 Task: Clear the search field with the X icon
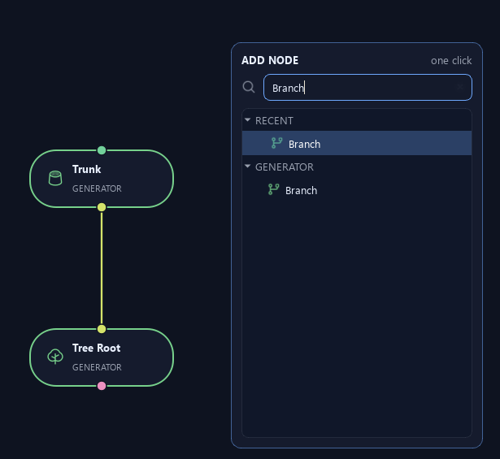tap(460, 87)
